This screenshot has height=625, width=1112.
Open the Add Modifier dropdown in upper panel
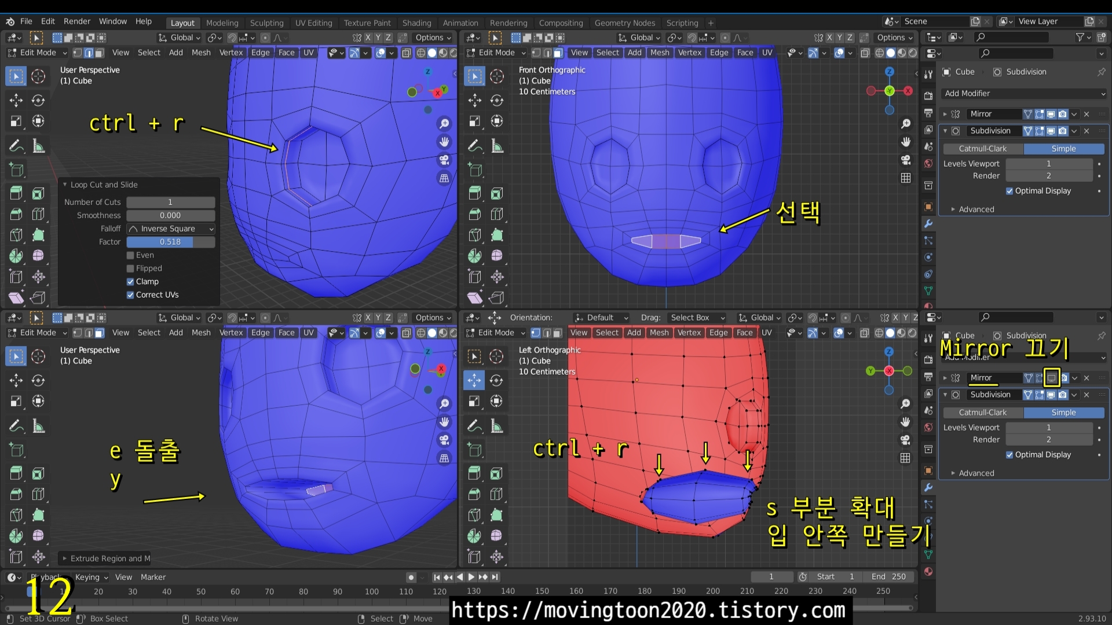[1024, 93]
